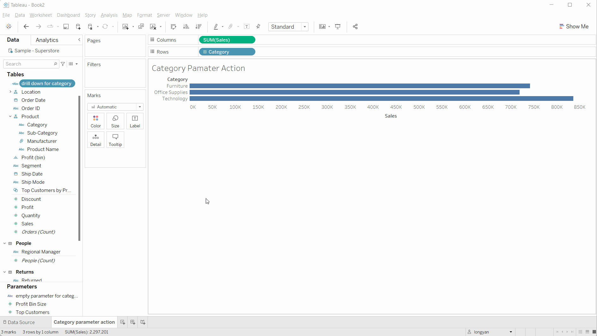This screenshot has height=336, width=597.
Task: Click the New Dashboard tab icon
Action: (133, 322)
